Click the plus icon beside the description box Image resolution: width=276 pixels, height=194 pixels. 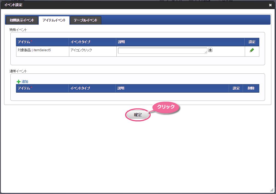coord(210,50)
